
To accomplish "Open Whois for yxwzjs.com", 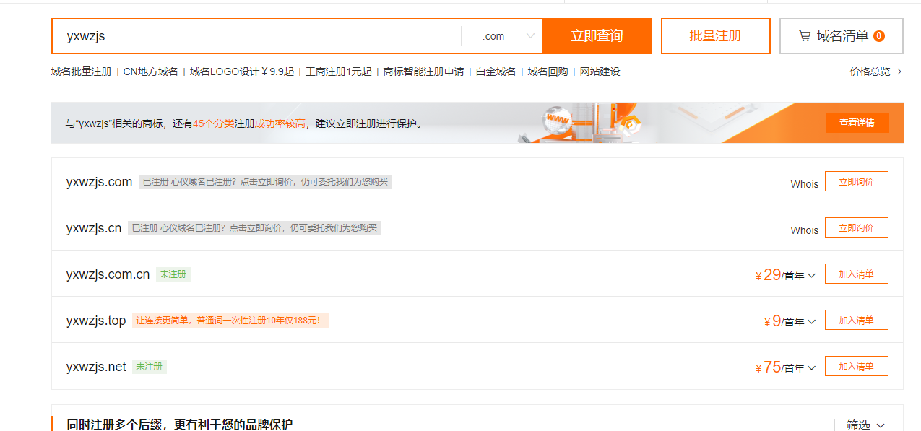I will (x=804, y=184).
